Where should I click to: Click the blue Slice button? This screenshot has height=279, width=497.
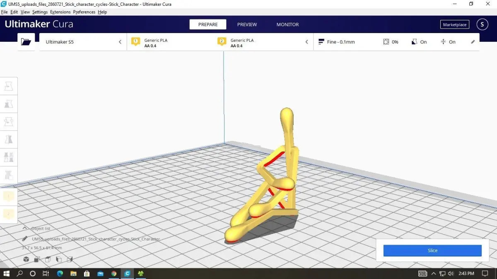point(432,250)
